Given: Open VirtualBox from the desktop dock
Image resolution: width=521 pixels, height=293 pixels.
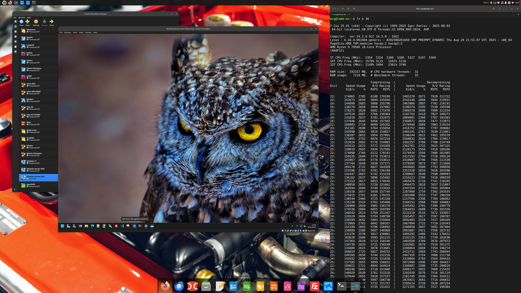Looking at the screenshot, I should (x=328, y=286).
